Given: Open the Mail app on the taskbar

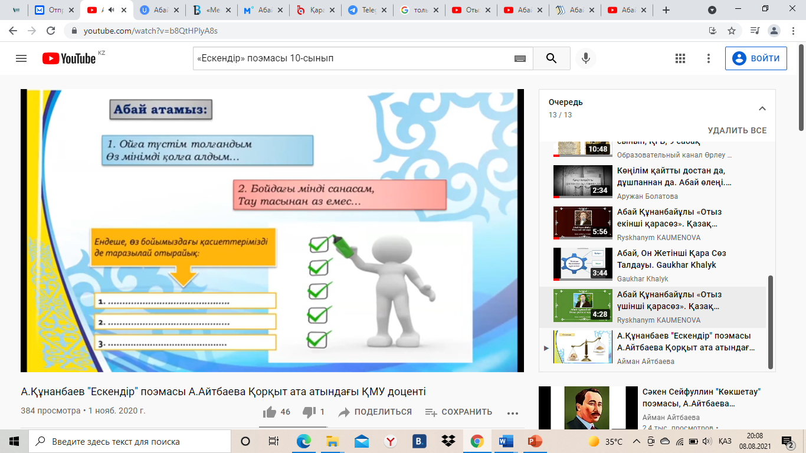Looking at the screenshot, I should 361,441.
